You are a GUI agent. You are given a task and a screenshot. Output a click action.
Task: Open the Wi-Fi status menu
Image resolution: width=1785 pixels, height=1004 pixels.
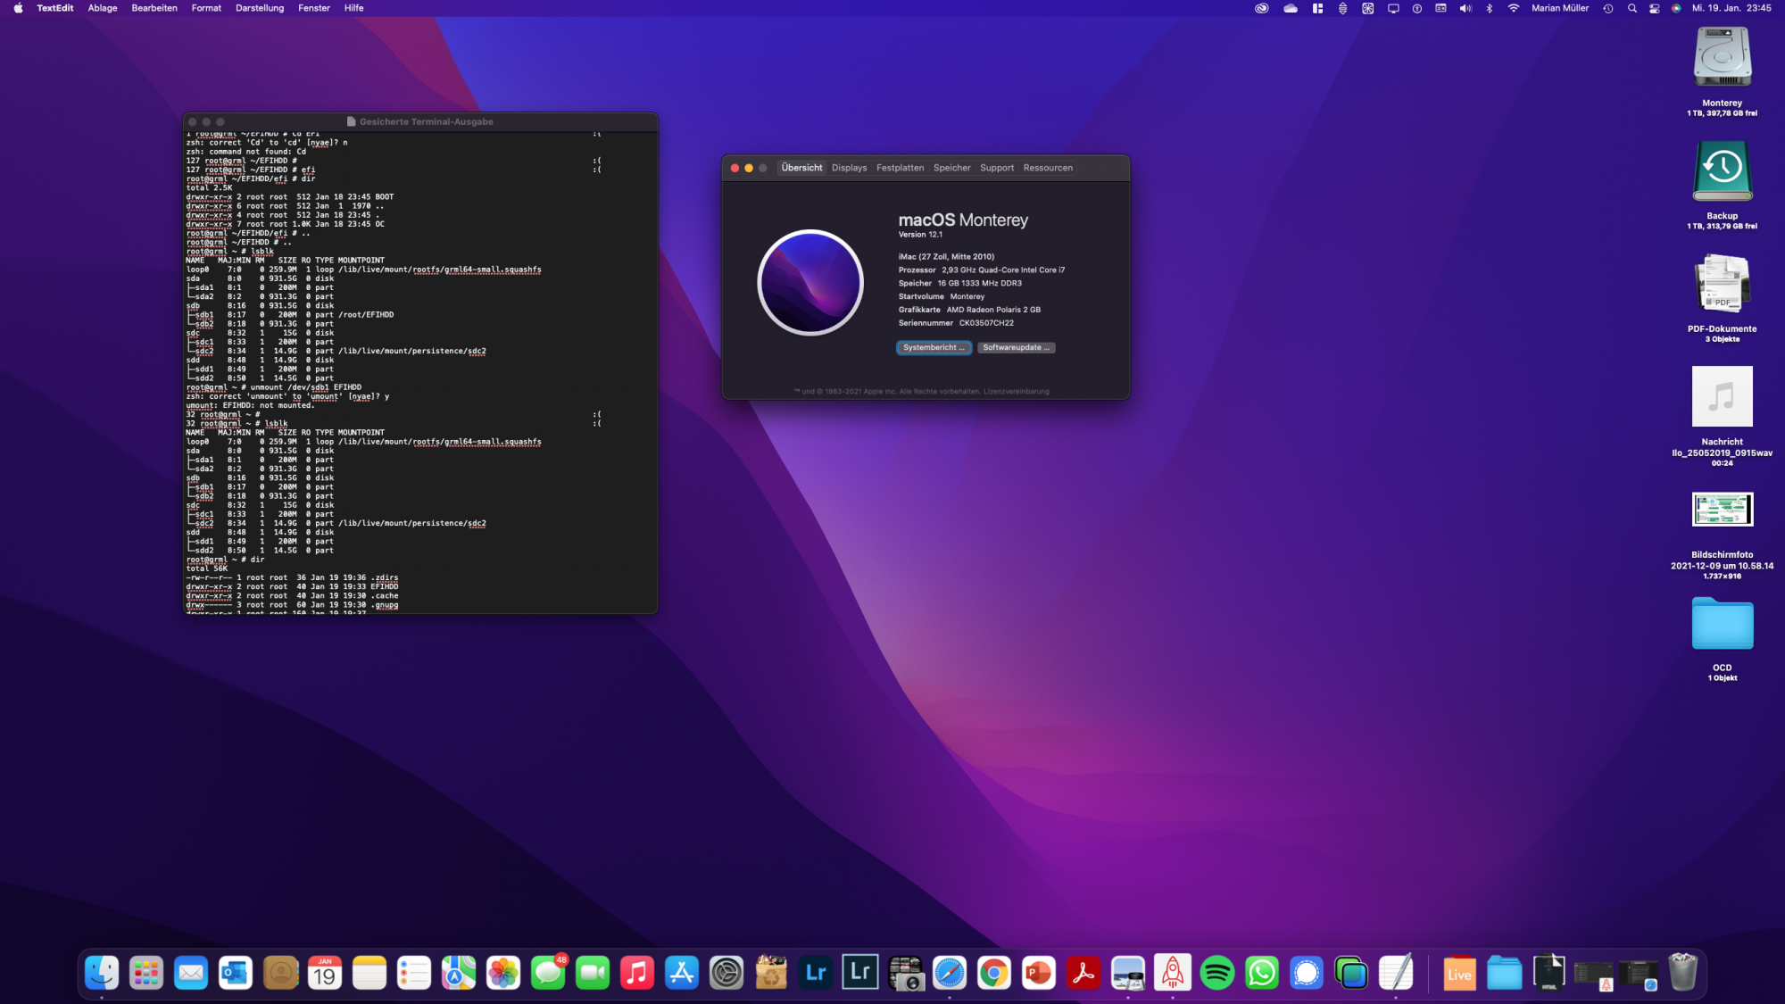1514,8
